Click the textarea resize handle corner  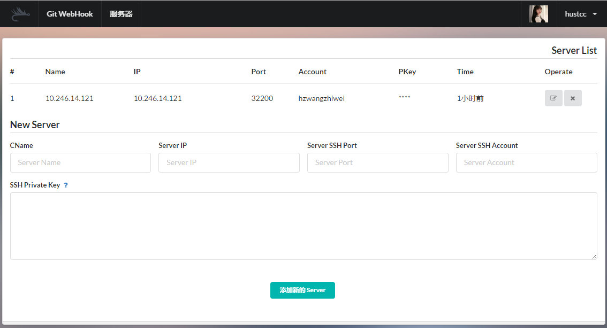pyautogui.click(x=594, y=256)
